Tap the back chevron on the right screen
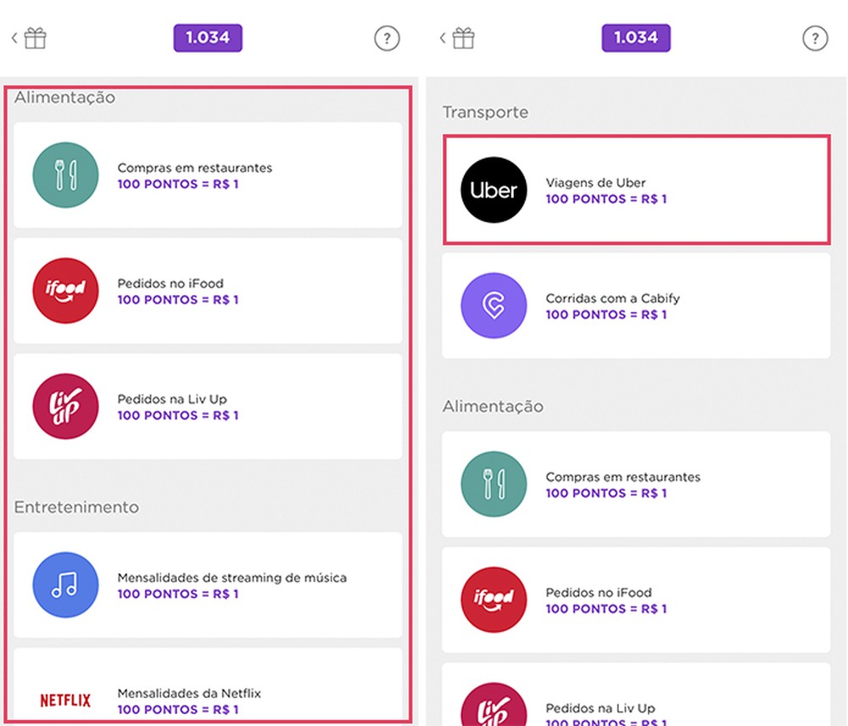 pos(441,37)
